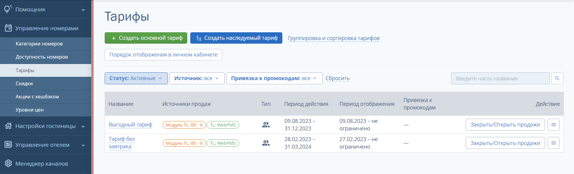Click the Источники продаж column header
The image size is (574, 174).
click(x=187, y=104)
